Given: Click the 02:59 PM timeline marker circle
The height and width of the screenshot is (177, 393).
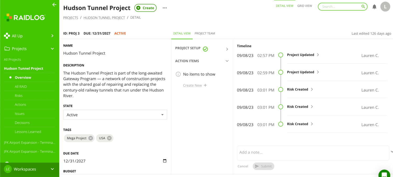Looking at the screenshot, I should pyautogui.click(x=281, y=72).
